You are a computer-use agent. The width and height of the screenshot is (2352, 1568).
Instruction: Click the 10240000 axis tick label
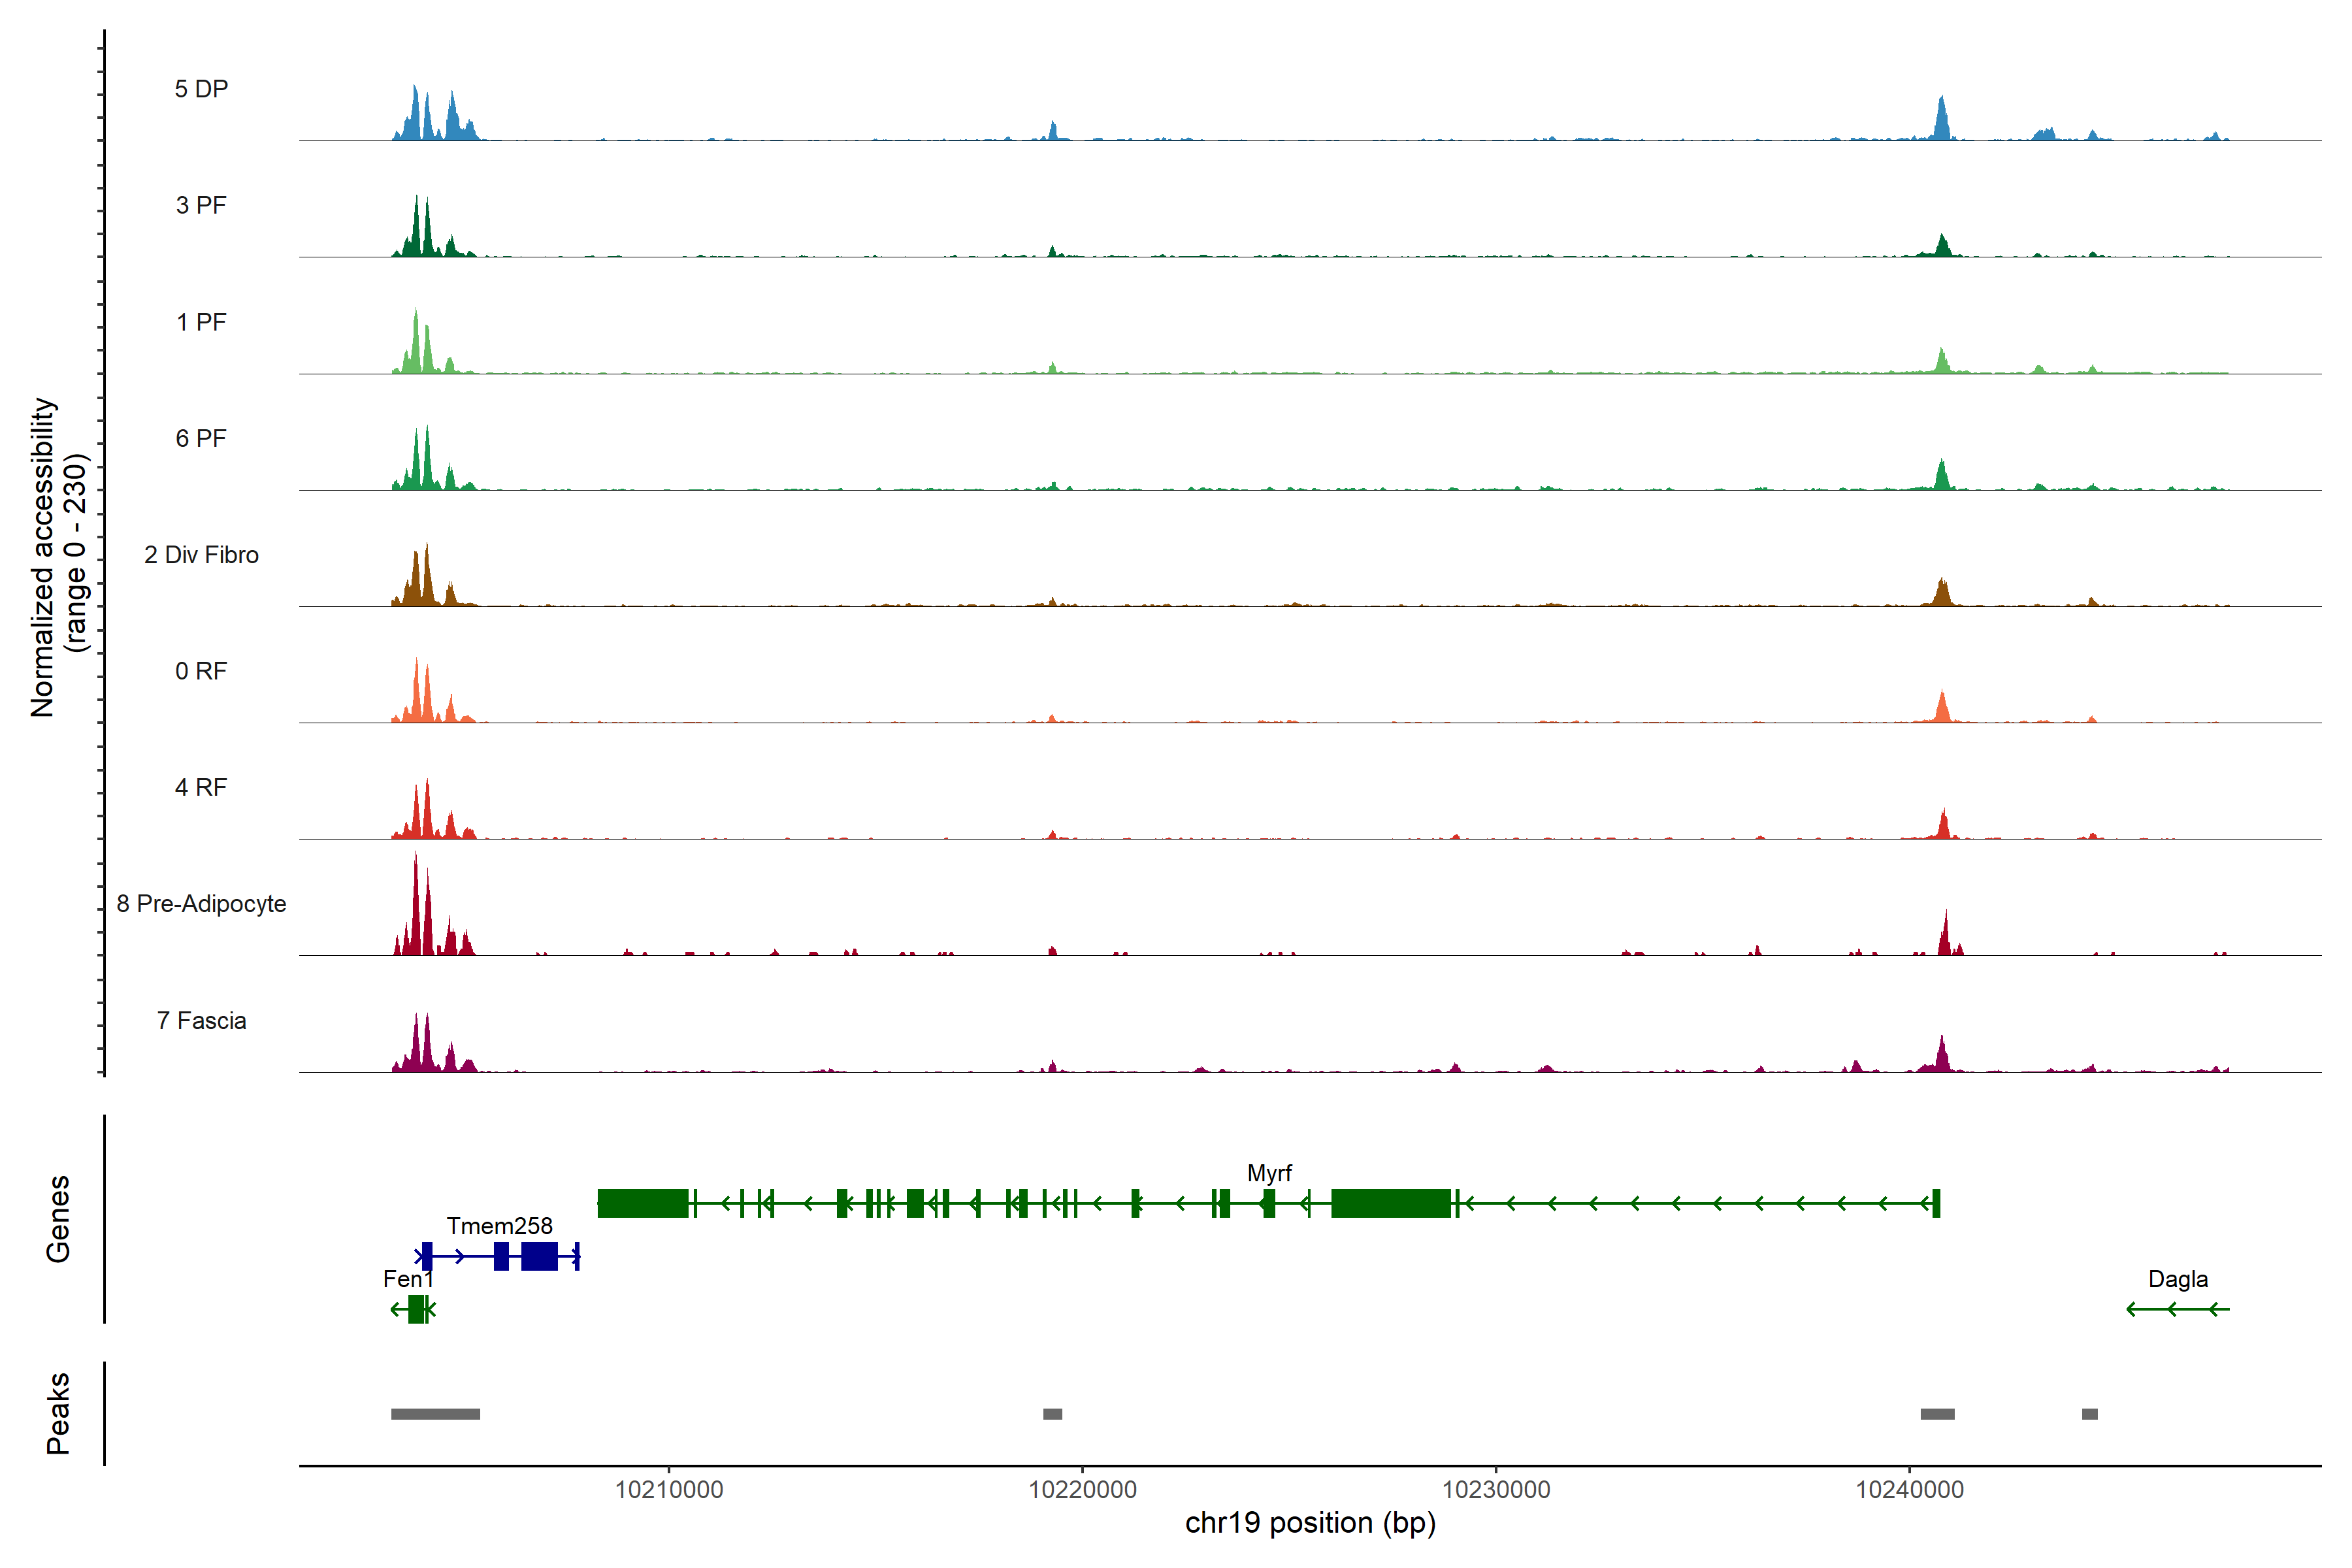(1909, 1490)
